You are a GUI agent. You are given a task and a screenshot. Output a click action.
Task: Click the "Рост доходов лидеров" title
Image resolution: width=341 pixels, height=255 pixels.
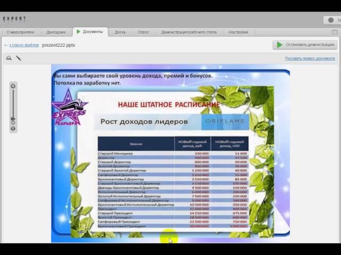click(144, 122)
